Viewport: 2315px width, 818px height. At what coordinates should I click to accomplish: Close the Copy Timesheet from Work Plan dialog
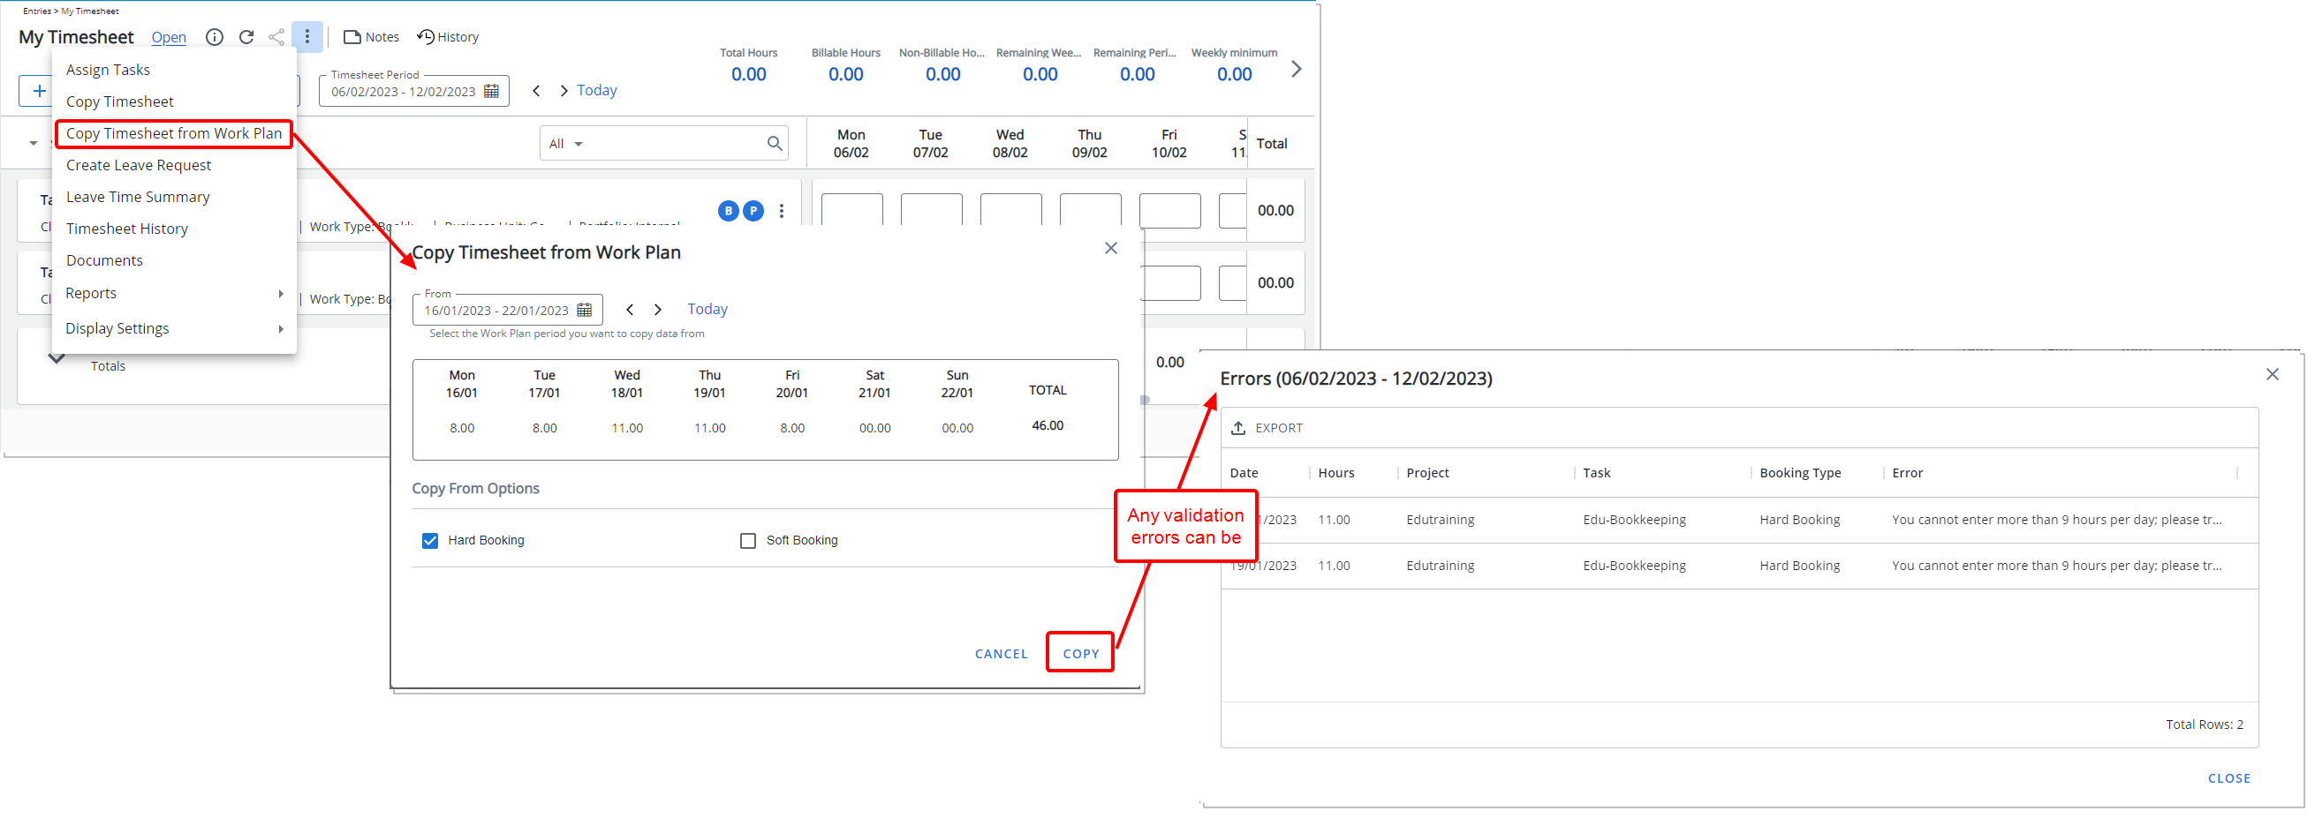[x=1111, y=249]
